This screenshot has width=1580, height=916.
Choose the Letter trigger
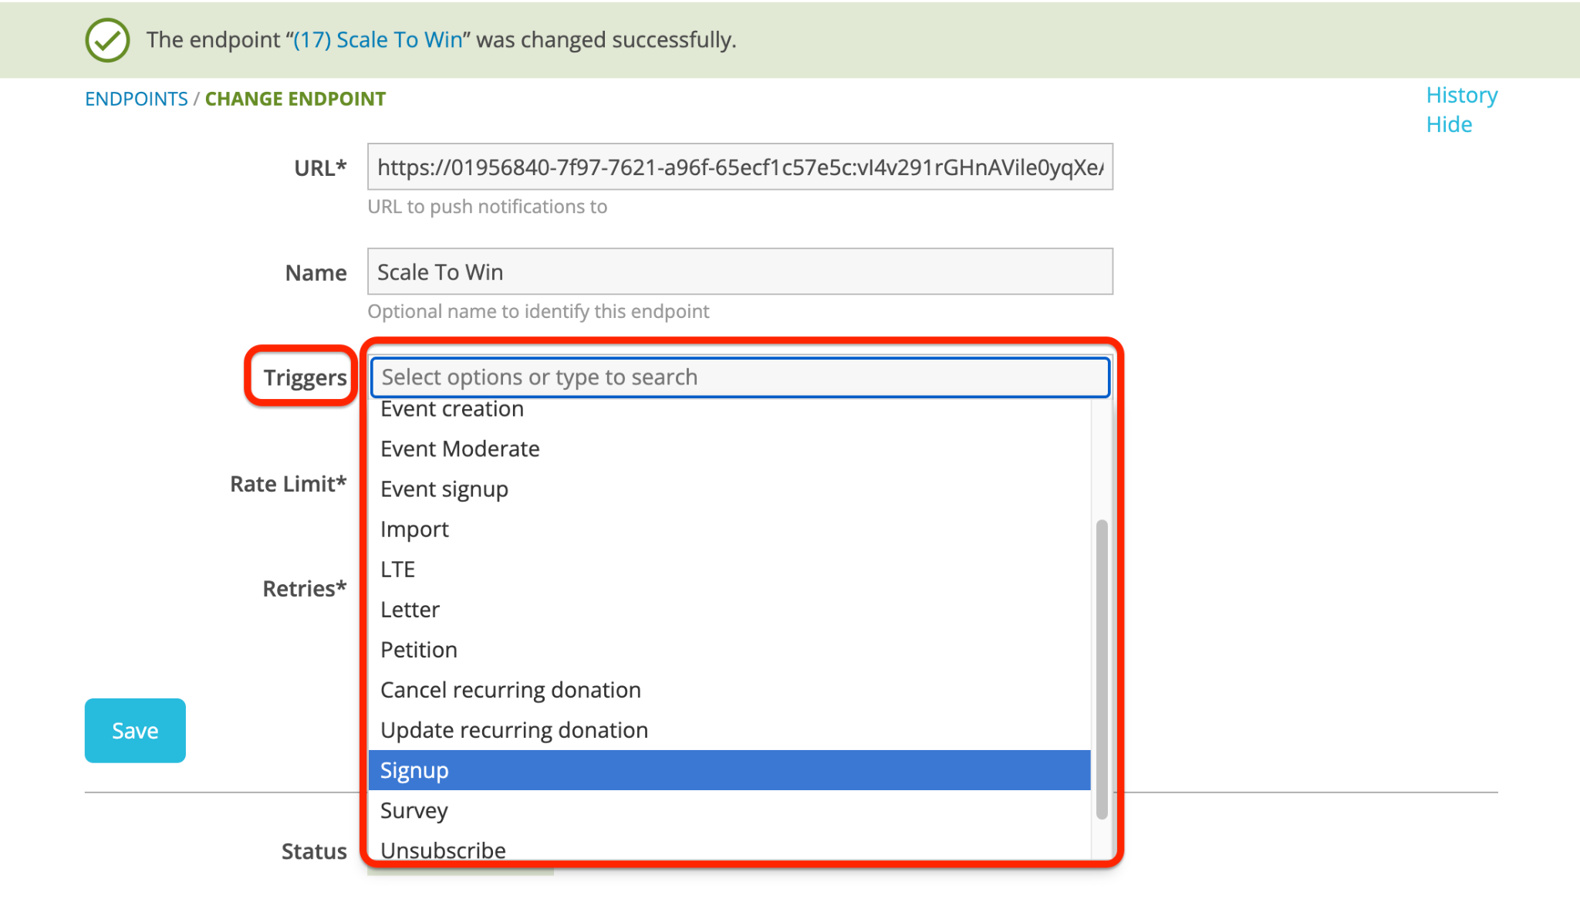pos(729,610)
